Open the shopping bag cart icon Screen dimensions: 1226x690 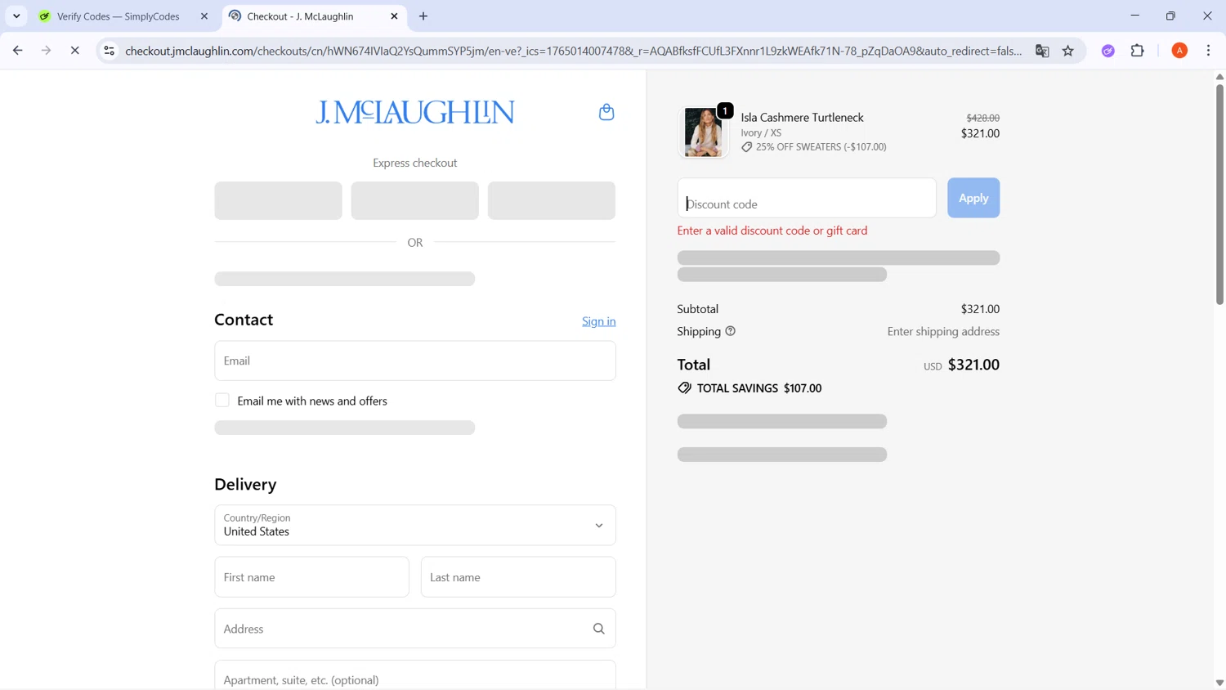pyautogui.click(x=606, y=112)
